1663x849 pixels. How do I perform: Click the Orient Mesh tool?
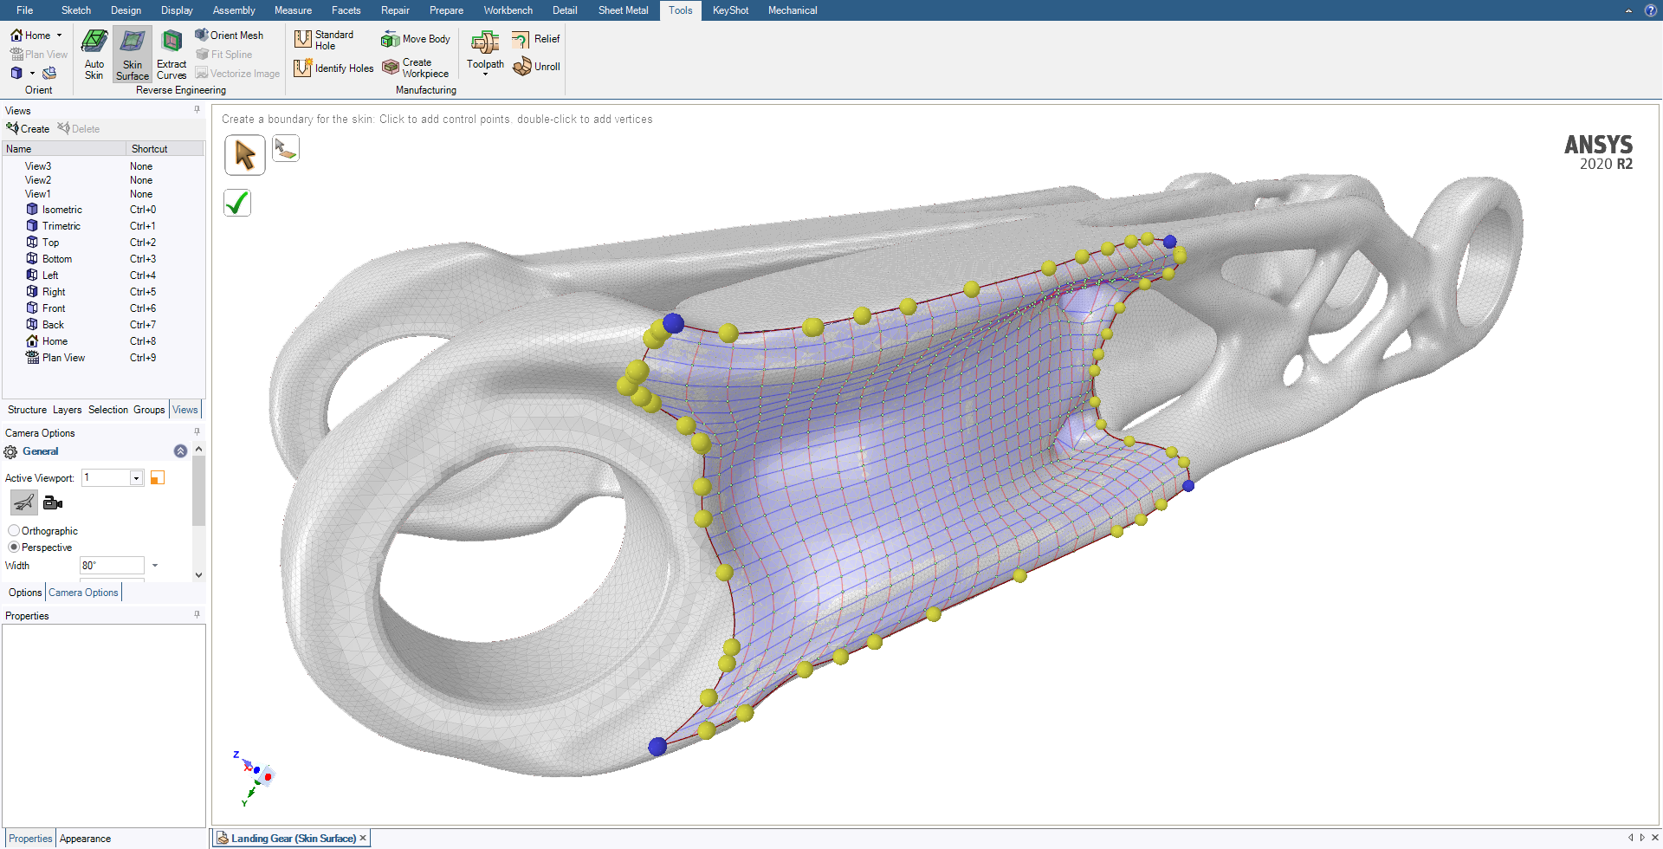coord(230,36)
